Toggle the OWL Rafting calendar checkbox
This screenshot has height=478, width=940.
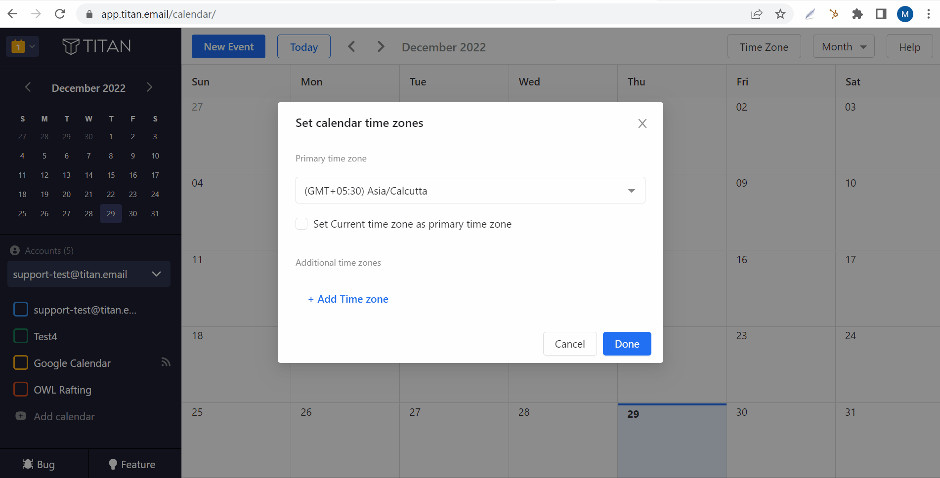(21, 390)
